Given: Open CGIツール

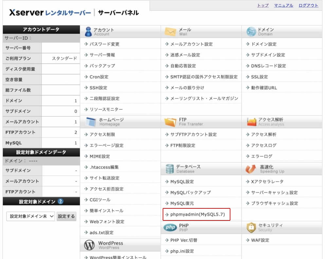Looking at the screenshot, I should tap(100, 200).
